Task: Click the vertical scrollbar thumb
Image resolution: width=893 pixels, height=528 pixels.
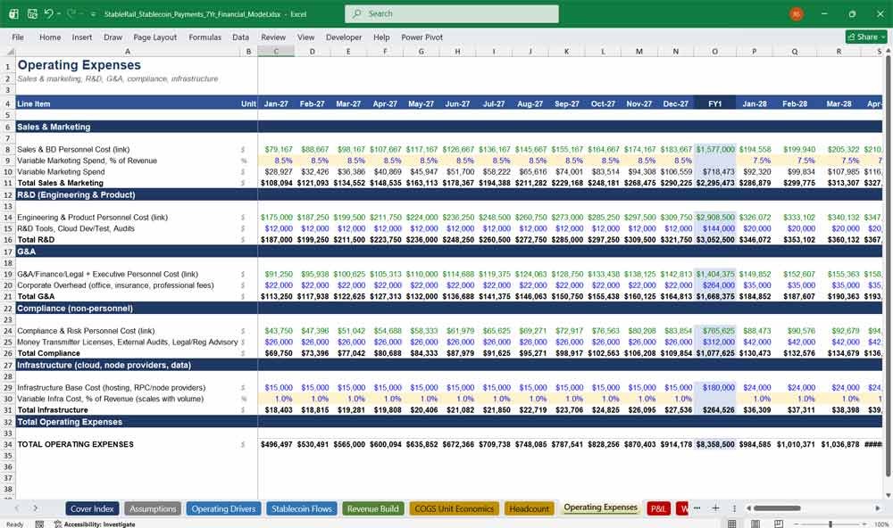Action: coord(888,268)
